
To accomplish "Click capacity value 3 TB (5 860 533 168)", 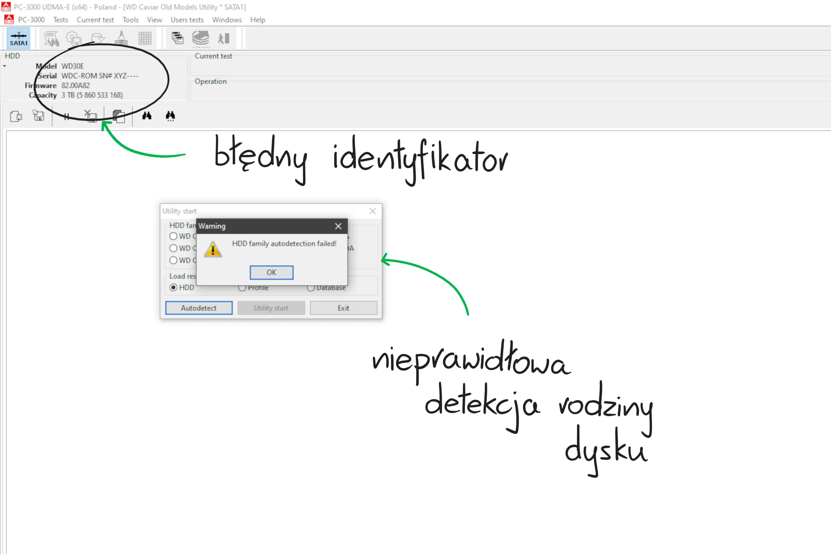I will (x=92, y=95).
